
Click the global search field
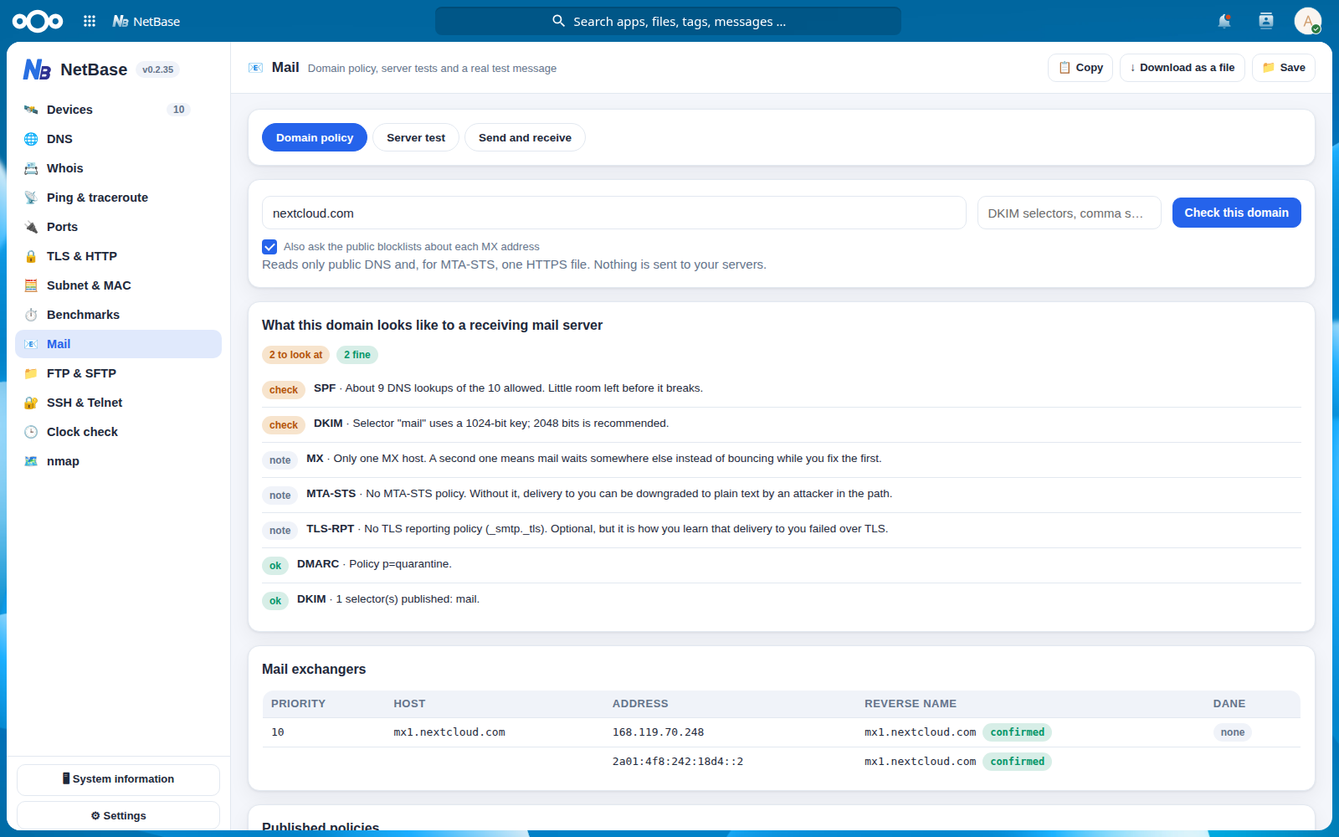coord(668,21)
